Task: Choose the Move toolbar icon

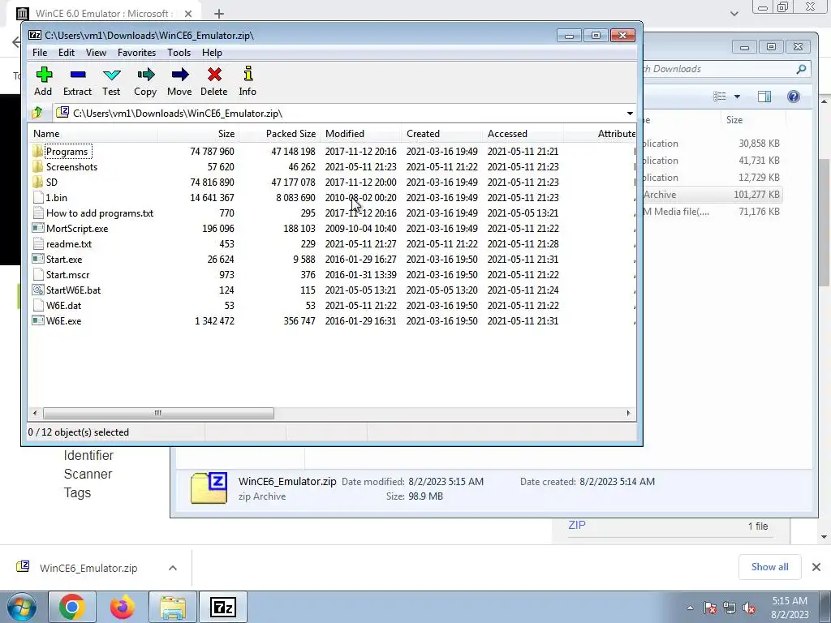Action: pyautogui.click(x=180, y=75)
